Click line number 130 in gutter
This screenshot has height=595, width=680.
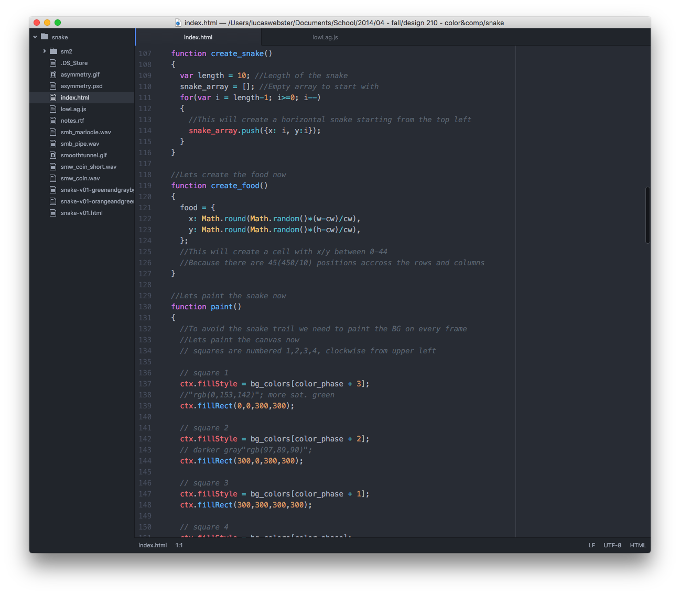click(x=145, y=307)
